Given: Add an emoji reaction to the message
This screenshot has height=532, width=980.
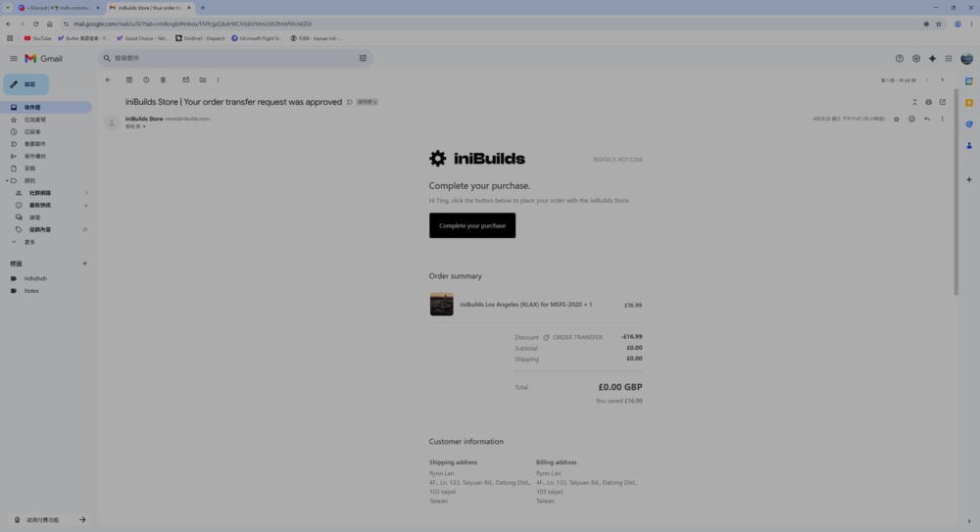Looking at the screenshot, I should pyautogui.click(x=911, y=120).
